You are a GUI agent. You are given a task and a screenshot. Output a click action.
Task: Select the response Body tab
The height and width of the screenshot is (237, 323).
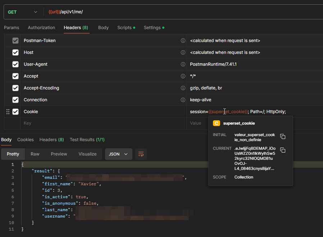coord(6,140)
